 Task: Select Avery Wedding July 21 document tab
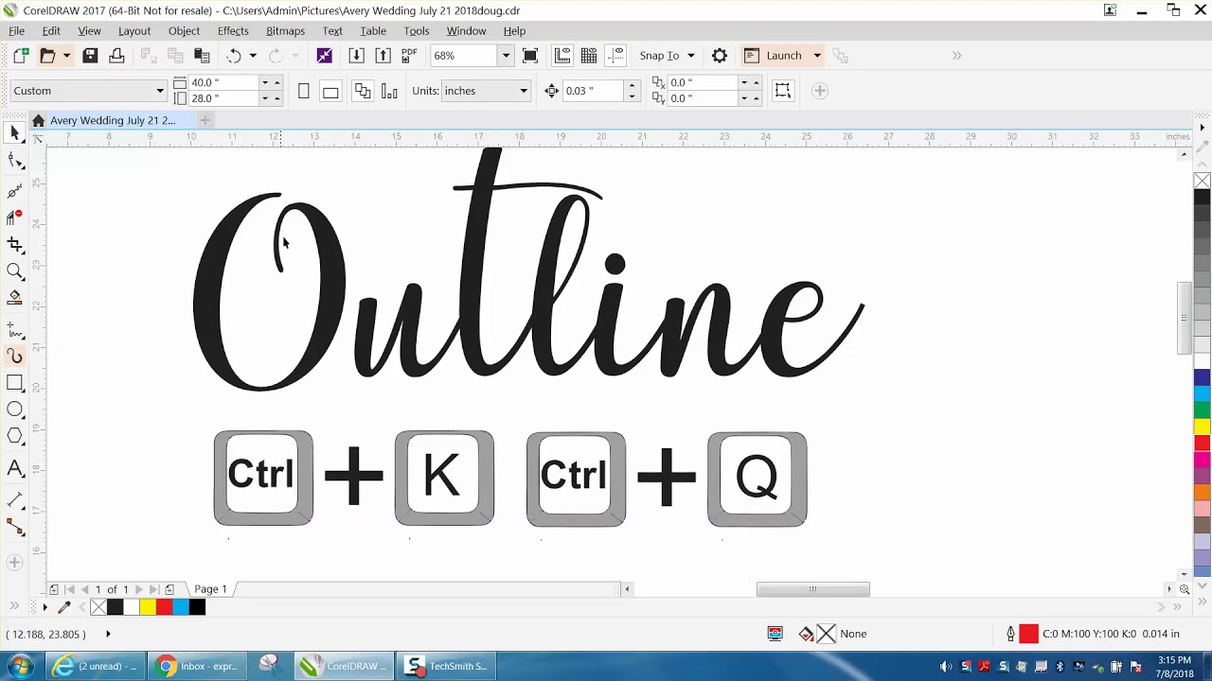tap(113, 120)
